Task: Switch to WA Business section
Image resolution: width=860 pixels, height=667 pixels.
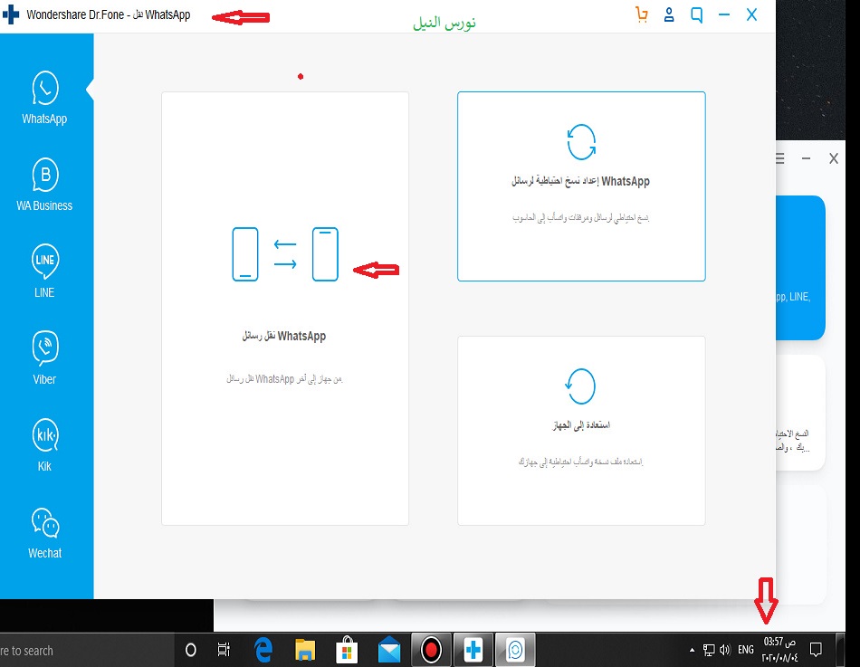Action: pos(44,185)
